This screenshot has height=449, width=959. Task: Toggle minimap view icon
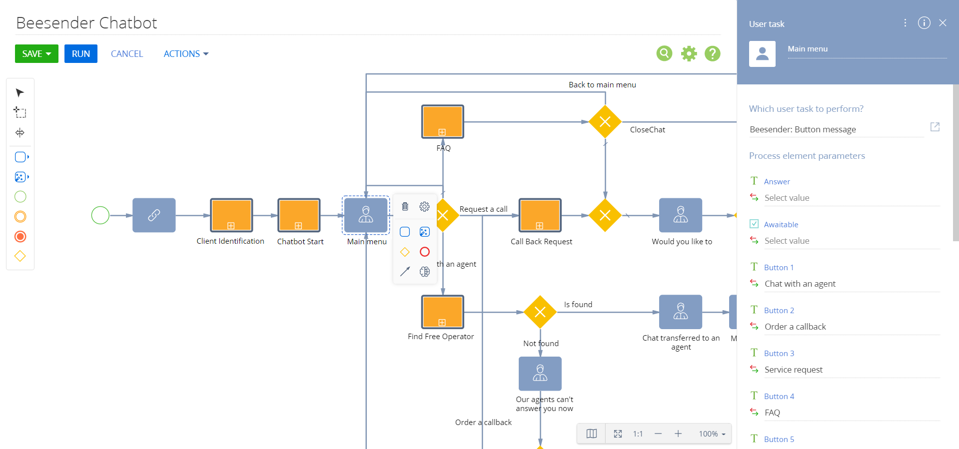[591, 434]
